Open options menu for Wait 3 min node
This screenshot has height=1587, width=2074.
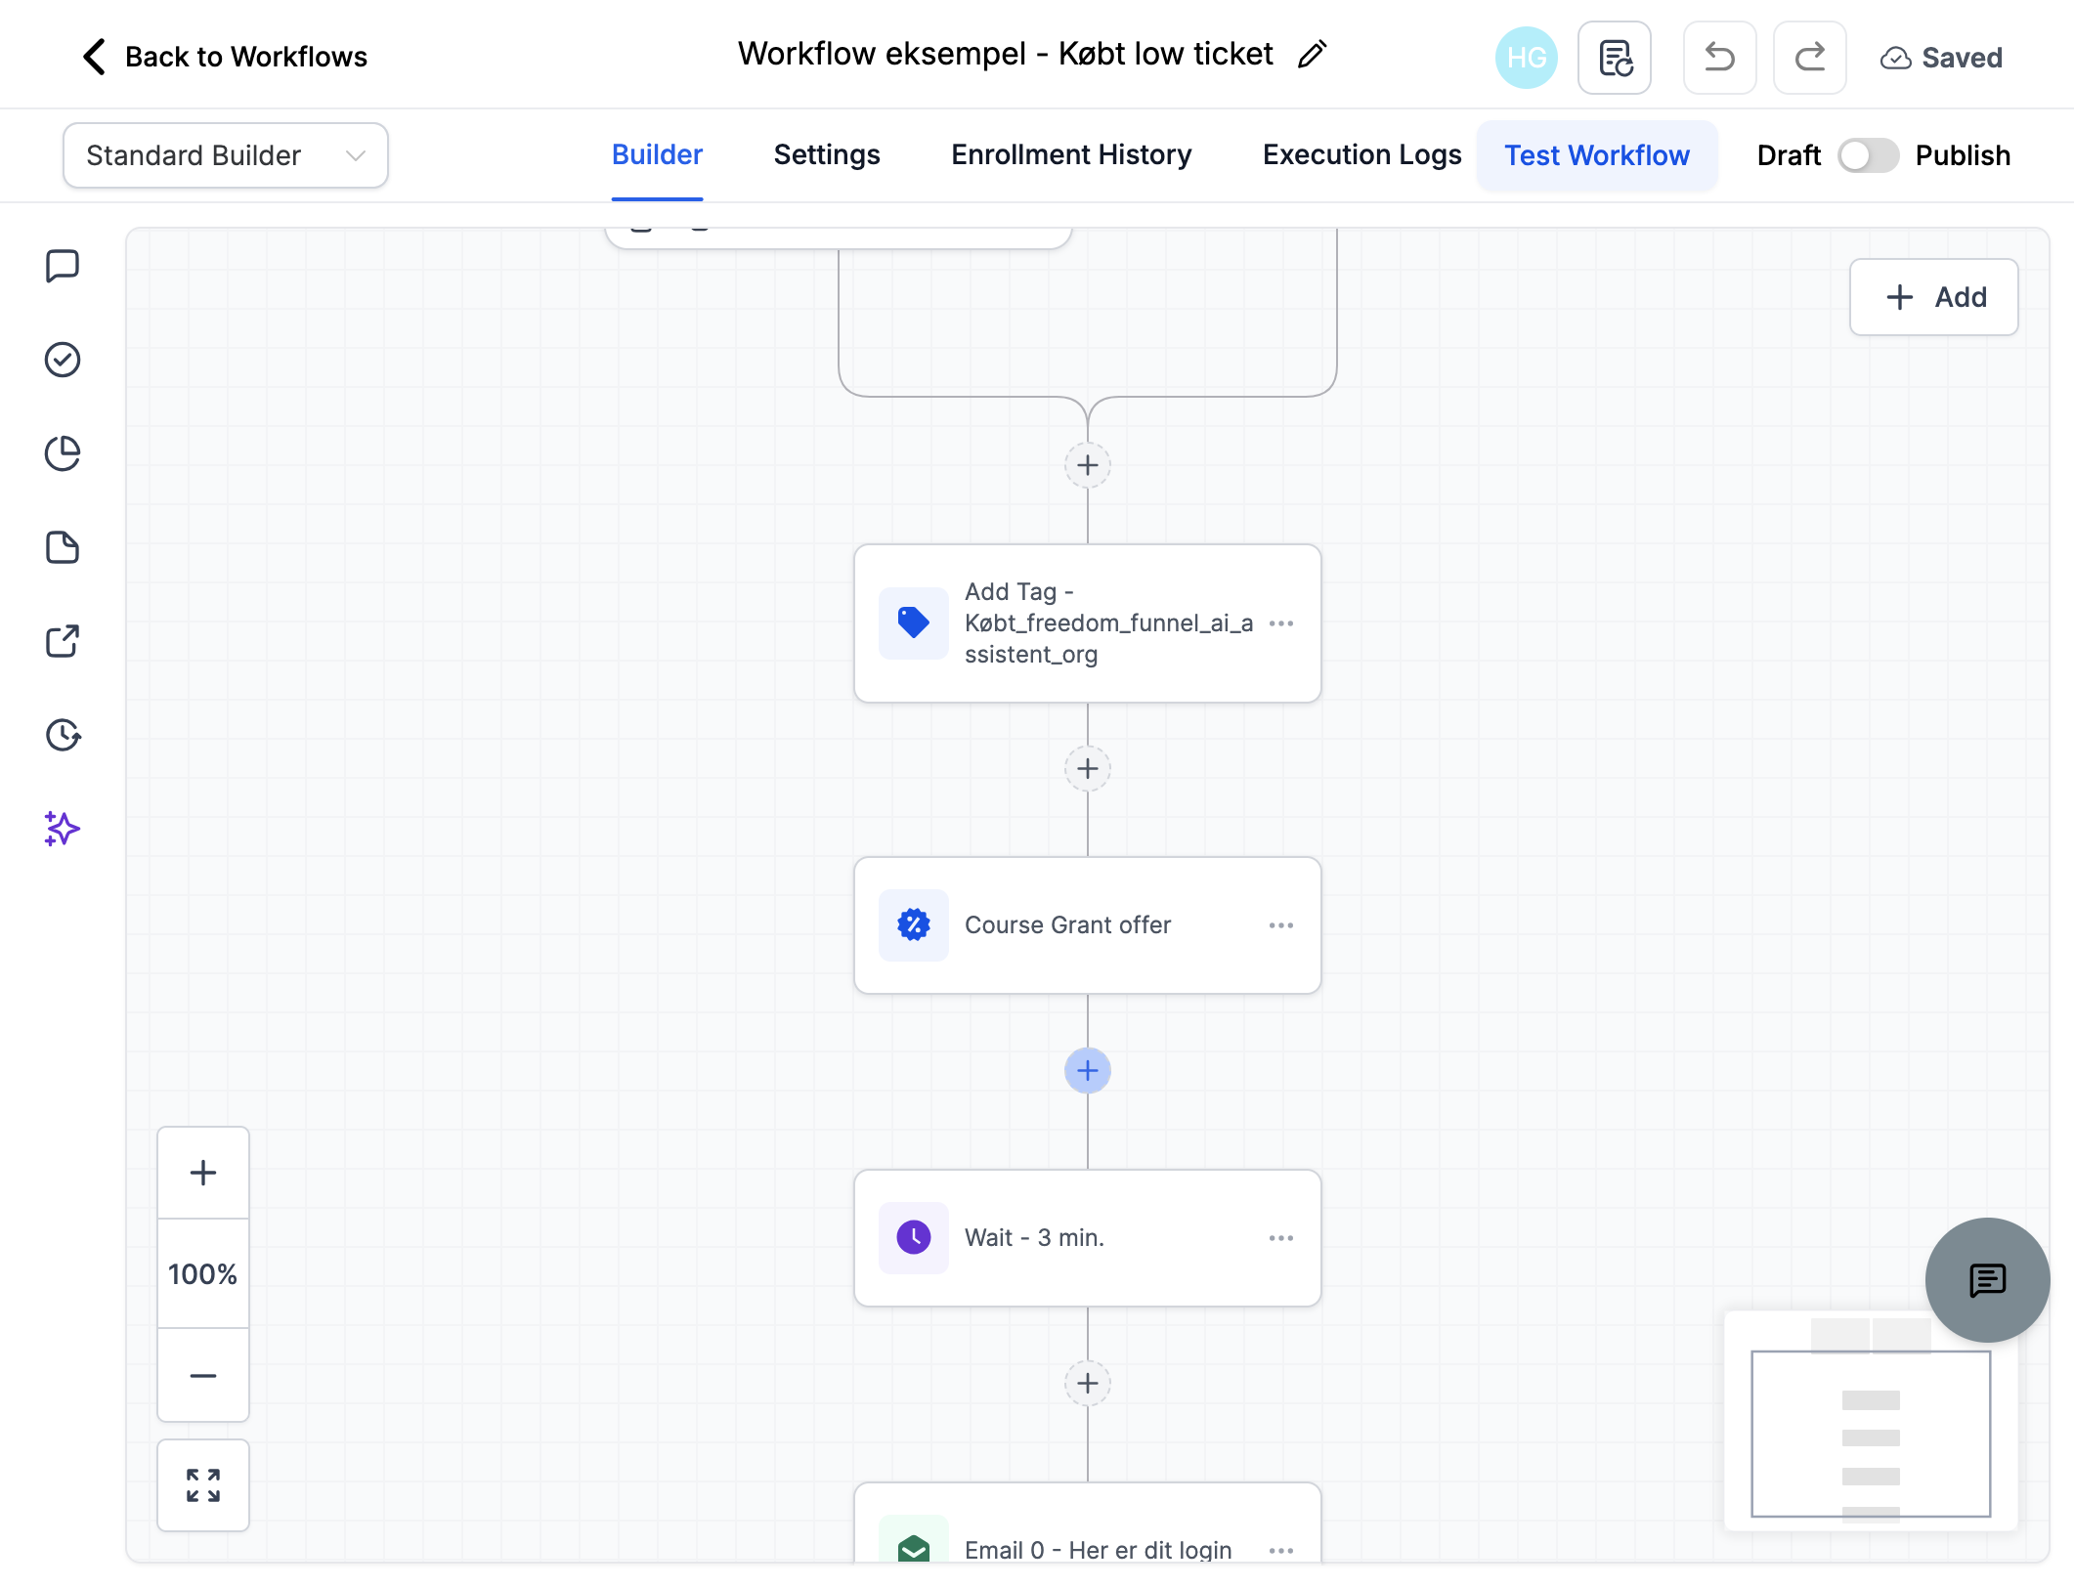[1281, 1238]
